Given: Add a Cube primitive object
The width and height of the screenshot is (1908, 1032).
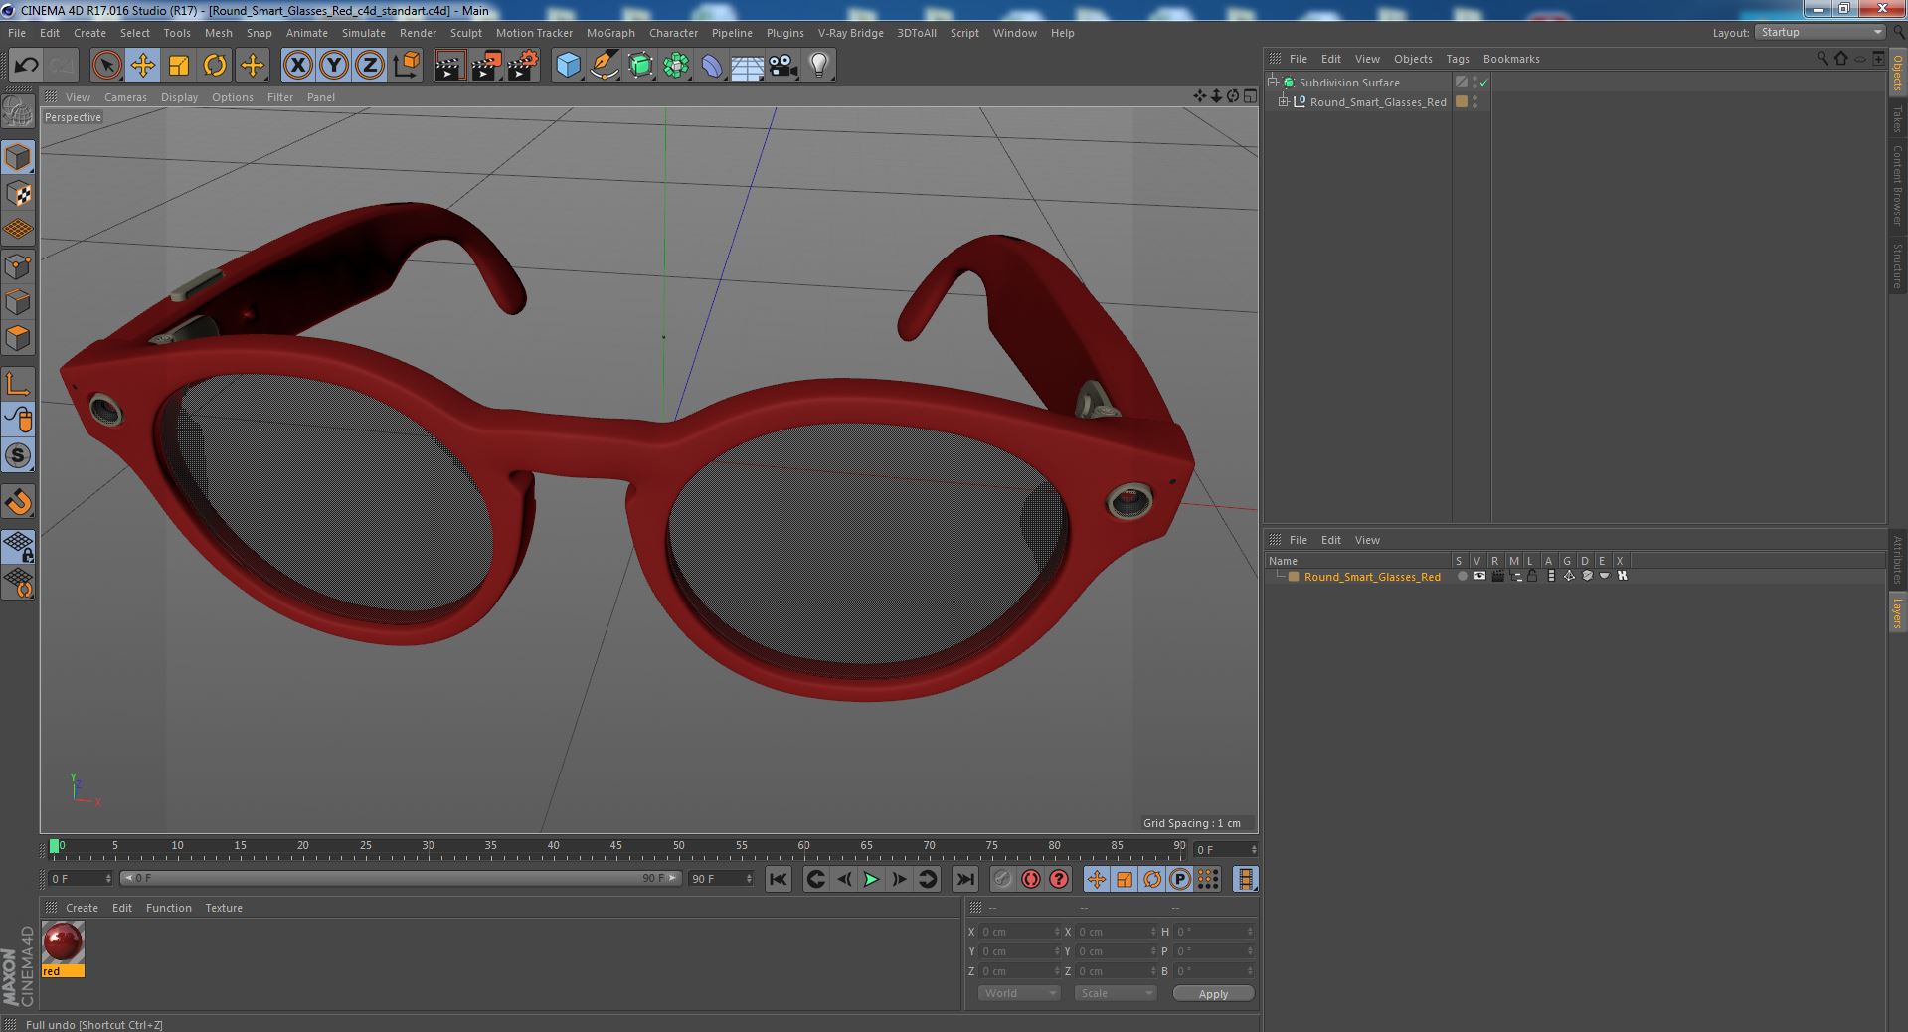Looking at the screenshot, I should (568, 66).
